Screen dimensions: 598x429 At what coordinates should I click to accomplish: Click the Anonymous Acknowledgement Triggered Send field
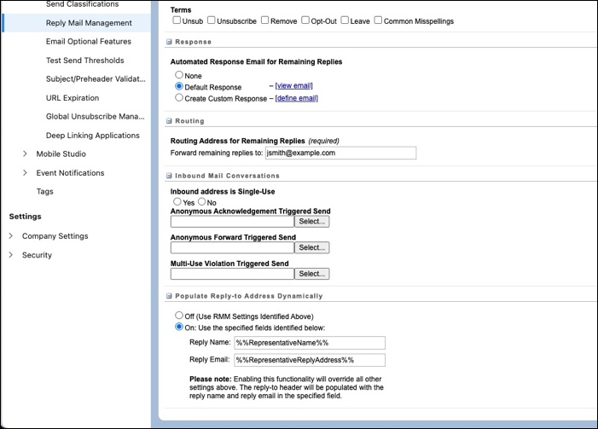coord(232,222)
